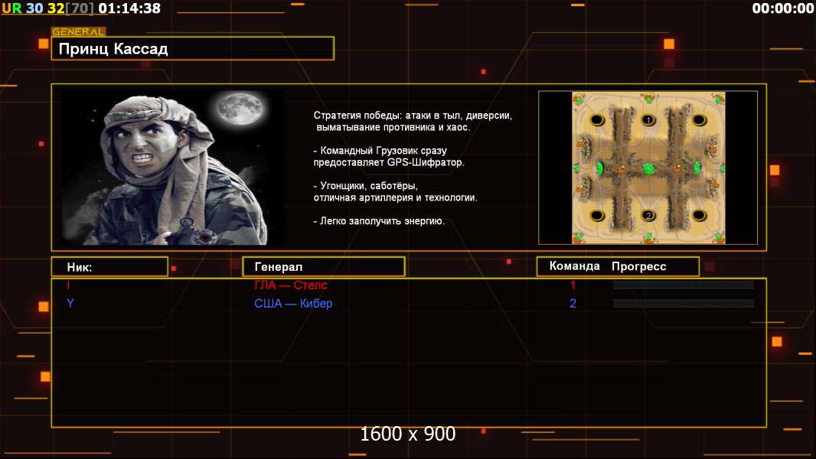
Task: Click the 'Легко заполучить энергию.' text line
Action: 379,221
